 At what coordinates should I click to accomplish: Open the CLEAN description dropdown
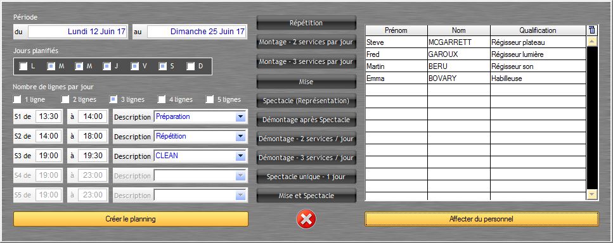(x=240, y=156)
